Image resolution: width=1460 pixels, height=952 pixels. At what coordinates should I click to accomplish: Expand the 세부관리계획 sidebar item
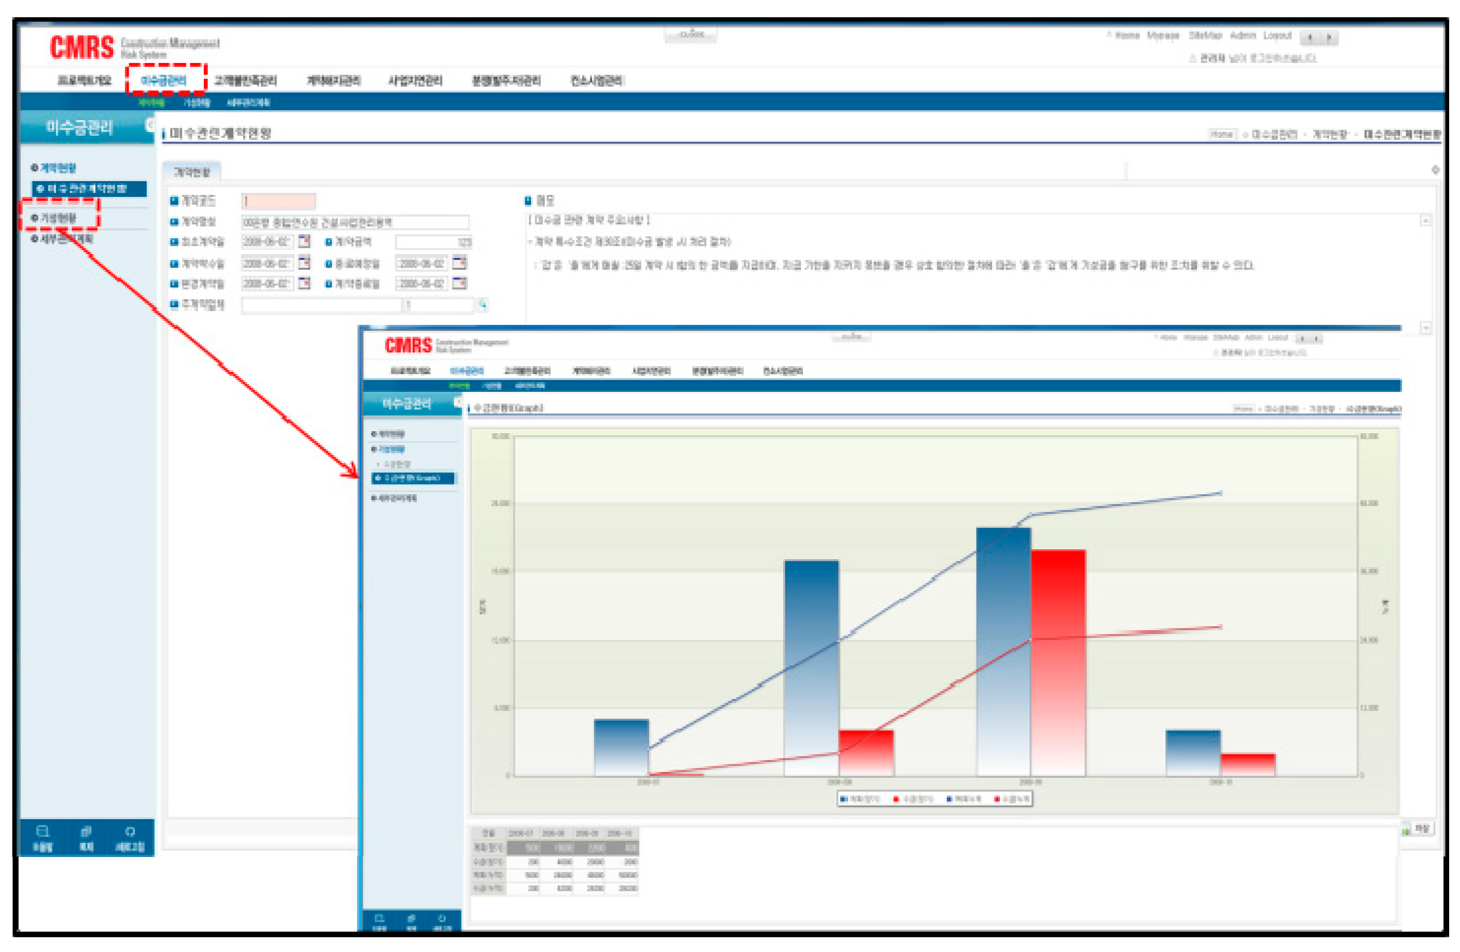[66, 239]
